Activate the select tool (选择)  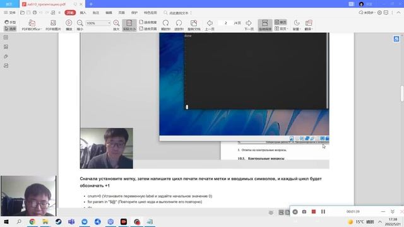click(x=10, y=28)
